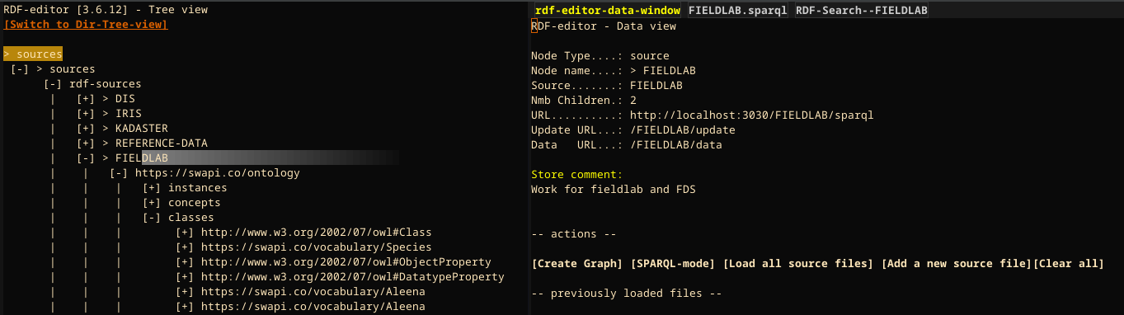Expand the [+] toggle next to IRIS
This screenshot has width=1124, height=315.
click(x=86, y=114)
